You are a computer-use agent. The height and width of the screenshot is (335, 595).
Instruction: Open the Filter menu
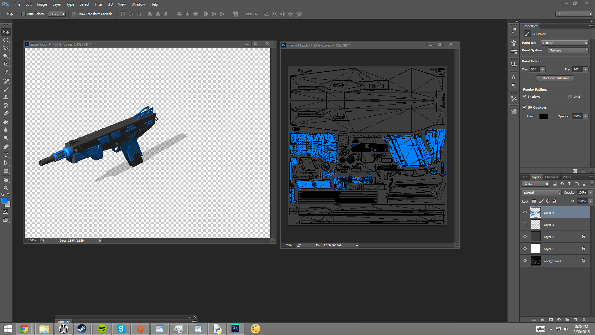tap(99, 4)
